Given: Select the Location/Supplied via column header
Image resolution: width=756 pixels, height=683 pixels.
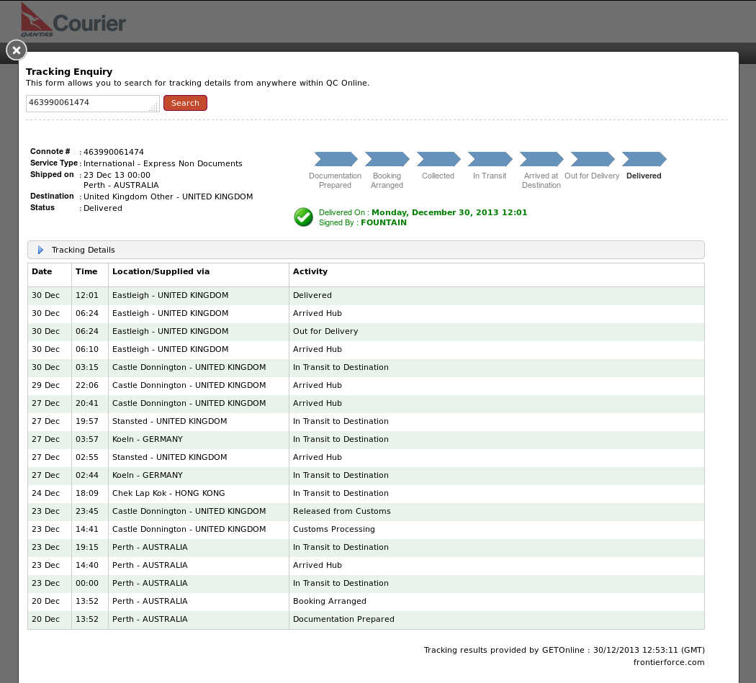Looking at the screenshot, I should [x=161, y=271].
